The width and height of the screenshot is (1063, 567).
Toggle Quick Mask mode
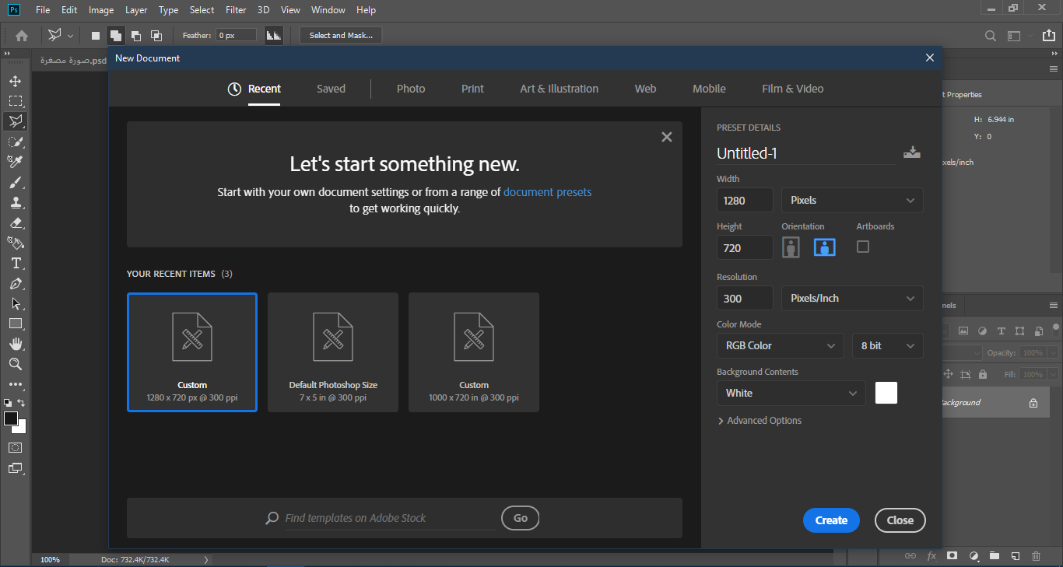[16, 448]
